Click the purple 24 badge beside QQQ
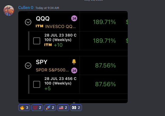 tap(74, 18)
